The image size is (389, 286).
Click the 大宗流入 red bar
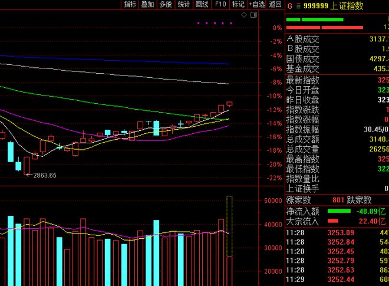[x=333, y=221]
